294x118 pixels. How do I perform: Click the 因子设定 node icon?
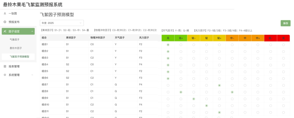5,32
